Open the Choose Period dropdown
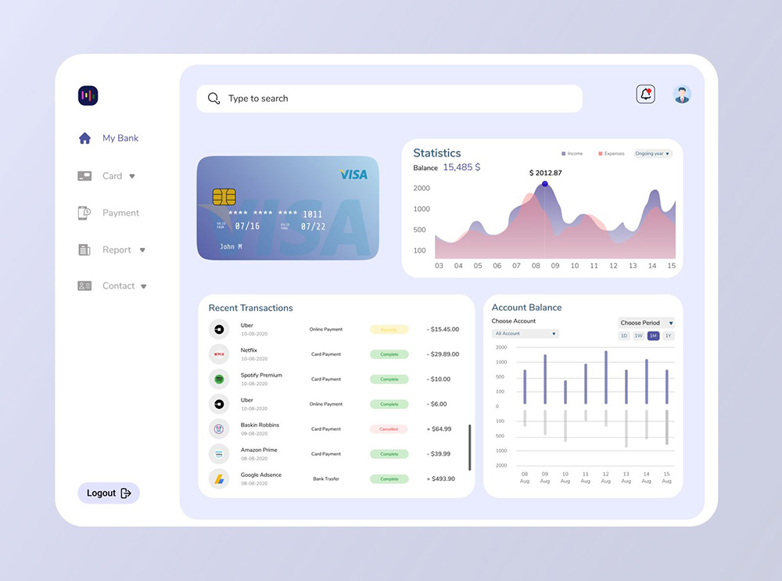Screen dimensions: 782x581 point(647,323)
